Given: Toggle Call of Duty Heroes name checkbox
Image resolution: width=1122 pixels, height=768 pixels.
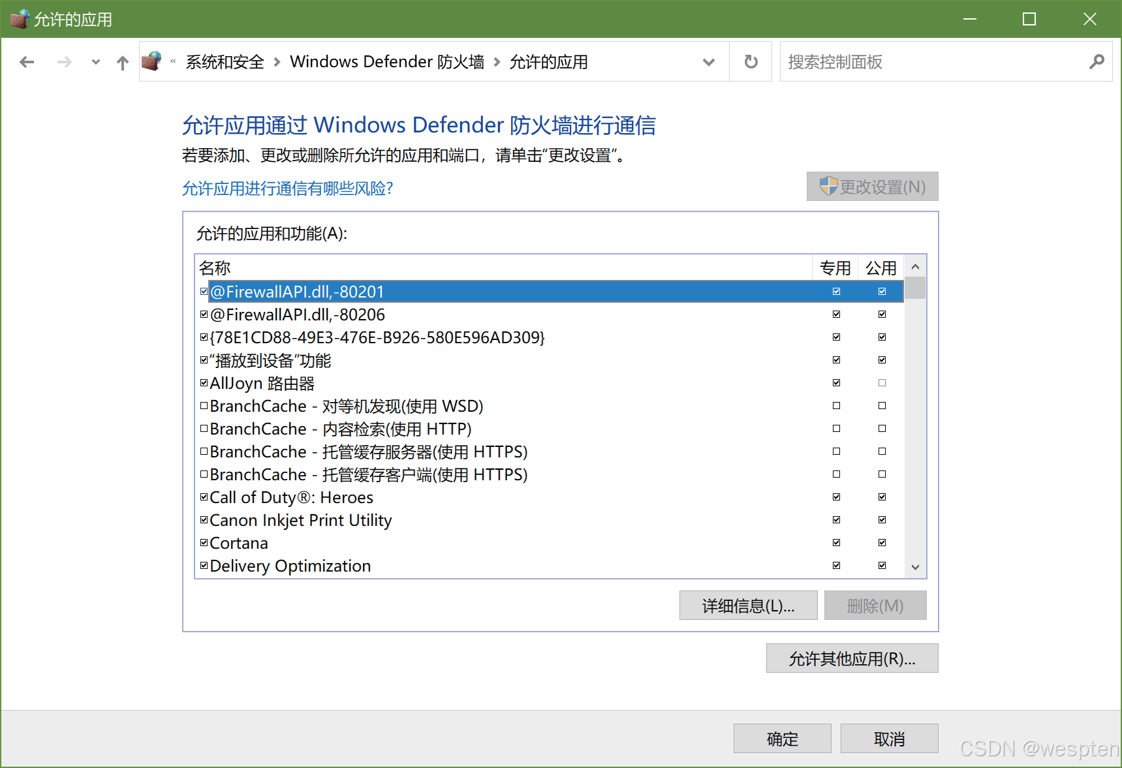Looking at the screenshot, I should click(x=204, y=497).
